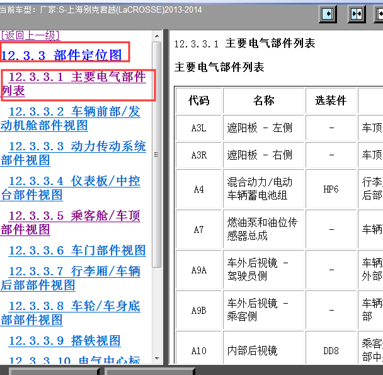Select the A3R code cell
Image resolution: width=383 pixels, height=375 pixels.
point(198,155)
